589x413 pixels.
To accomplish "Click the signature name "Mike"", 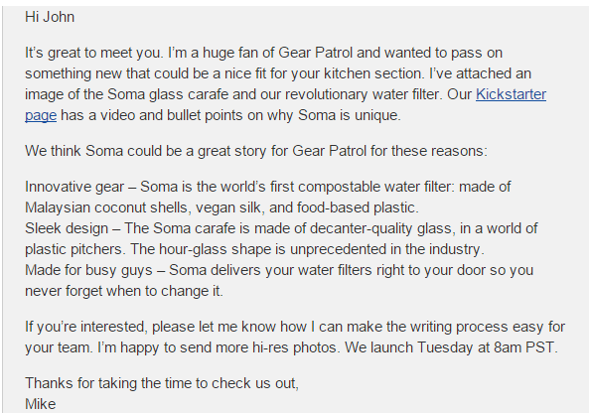I will pyautogui.click(x=40, y=404).
